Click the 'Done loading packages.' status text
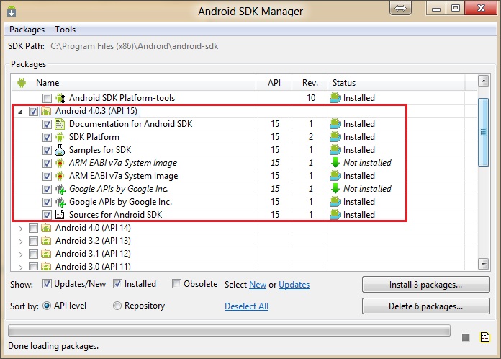Image resolution: width=501 pixels, height=359 pixels. coord(53,346)
